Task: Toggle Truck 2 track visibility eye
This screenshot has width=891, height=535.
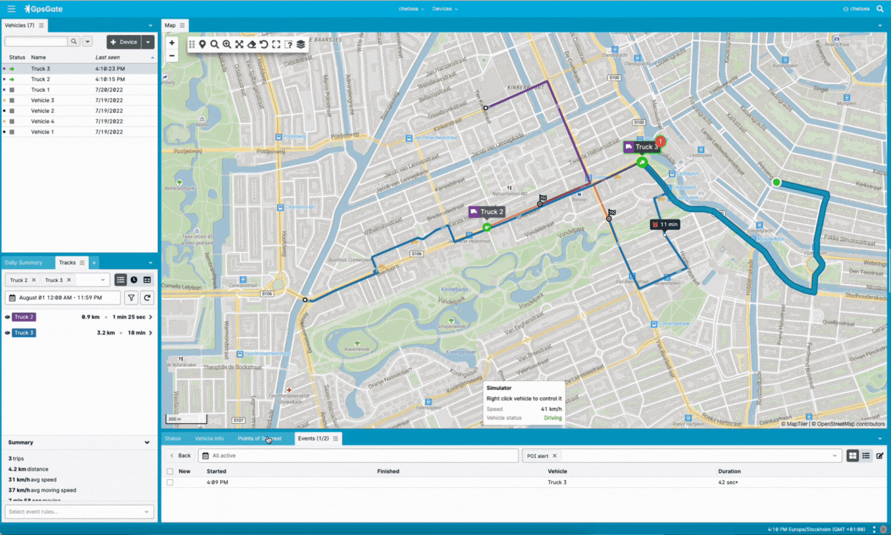Action: (x=8, y=317)
